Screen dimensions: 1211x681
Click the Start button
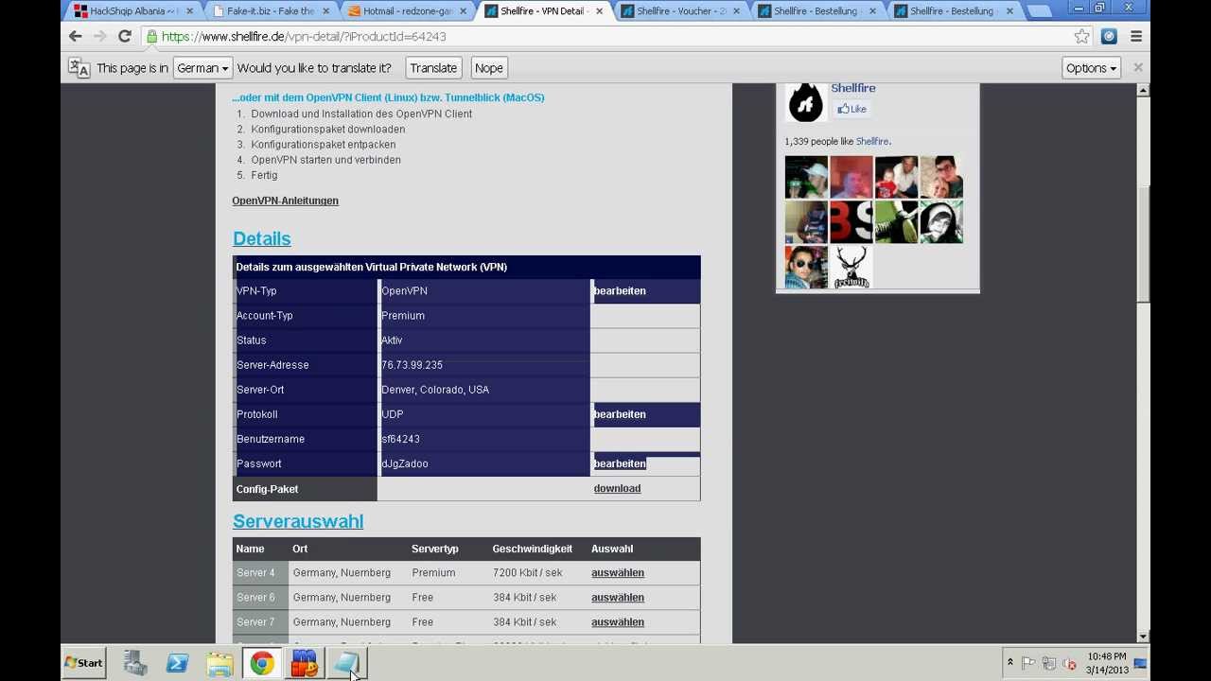(83, 663)
